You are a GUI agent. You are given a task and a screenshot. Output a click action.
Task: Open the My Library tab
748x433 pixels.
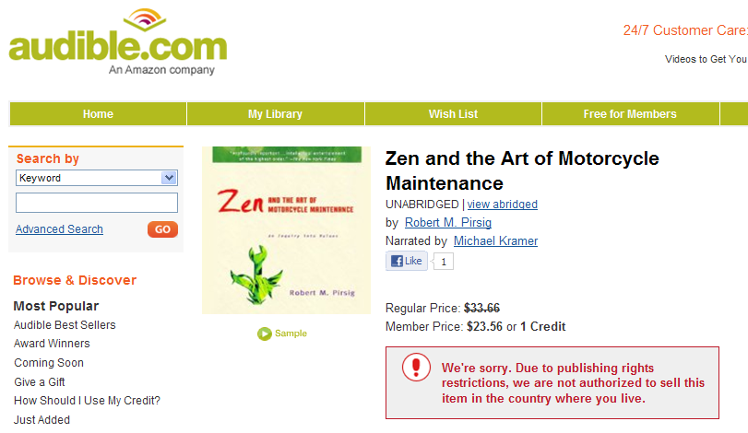tap(275, 114)
